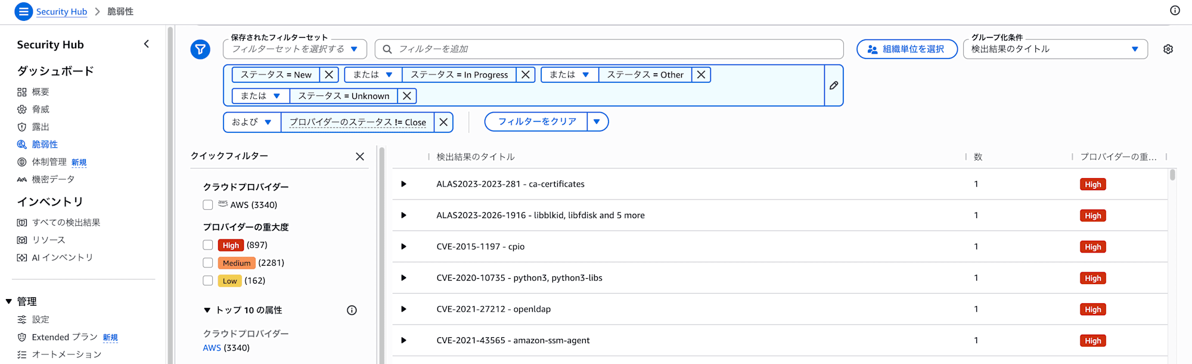The image size is (1192, 364).
Task: Open the フィルターをクリア dropdown arrow
Action: click(x=597, y=122)
